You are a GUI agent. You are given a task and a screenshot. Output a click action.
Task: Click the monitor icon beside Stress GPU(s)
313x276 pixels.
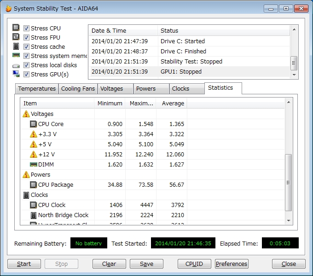[16, 74]
